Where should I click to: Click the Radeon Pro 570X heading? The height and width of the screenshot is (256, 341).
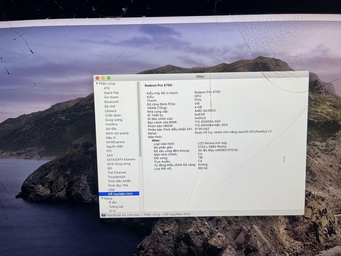point(159,85)
